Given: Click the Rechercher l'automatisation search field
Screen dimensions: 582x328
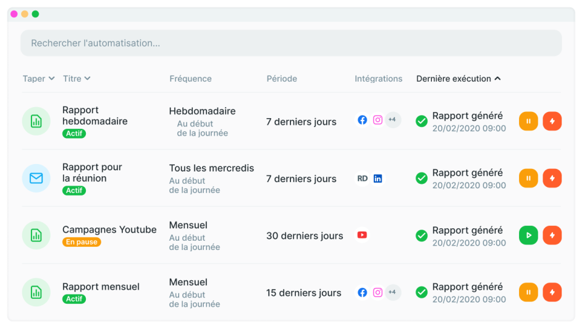Looking at the screenshot, I should [x=291, y=43].
